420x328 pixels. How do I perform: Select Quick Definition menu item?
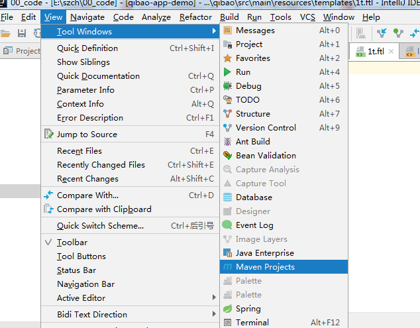click(131, 48)
